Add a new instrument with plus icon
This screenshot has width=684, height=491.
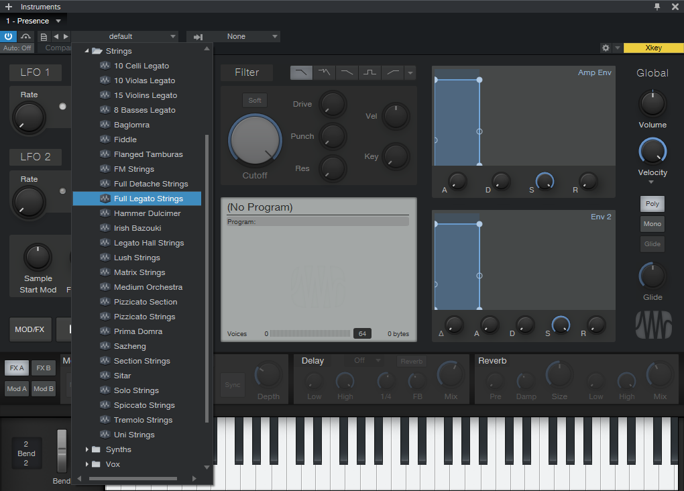(9, 7)
